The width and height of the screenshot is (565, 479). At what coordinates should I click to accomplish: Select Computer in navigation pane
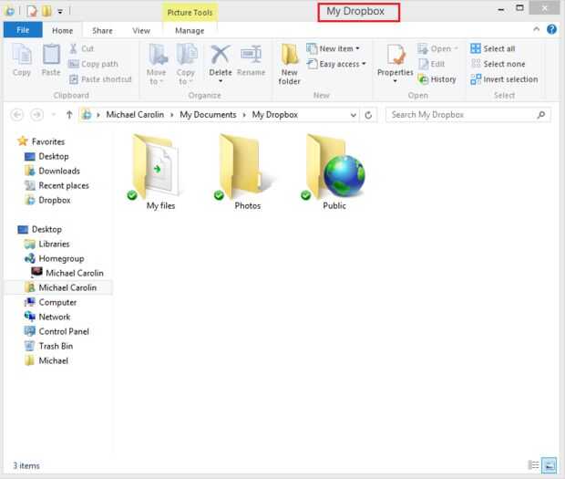[x=50, y=302]
